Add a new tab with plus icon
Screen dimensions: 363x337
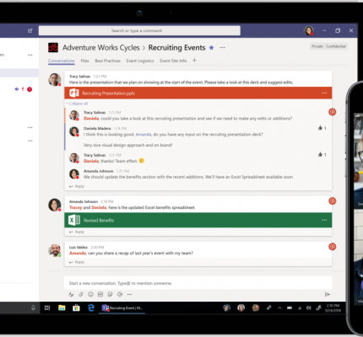[194, 61]
